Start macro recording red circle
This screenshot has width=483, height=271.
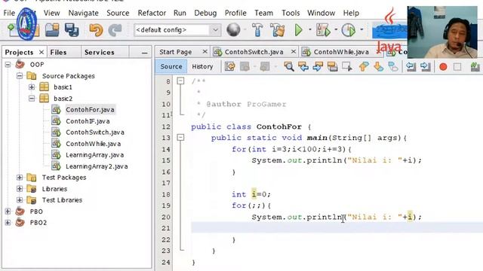(x=443, y=67)
